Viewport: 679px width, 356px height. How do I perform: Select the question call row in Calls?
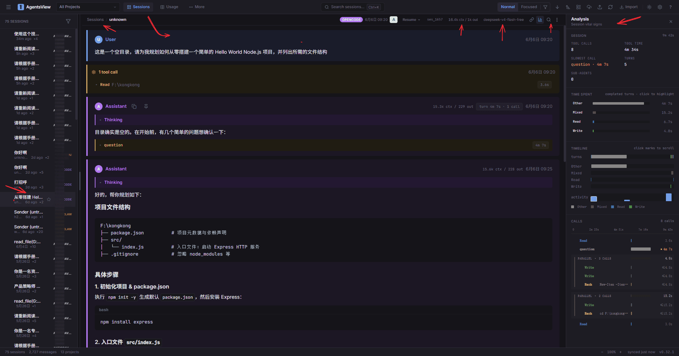click(622, 249)
